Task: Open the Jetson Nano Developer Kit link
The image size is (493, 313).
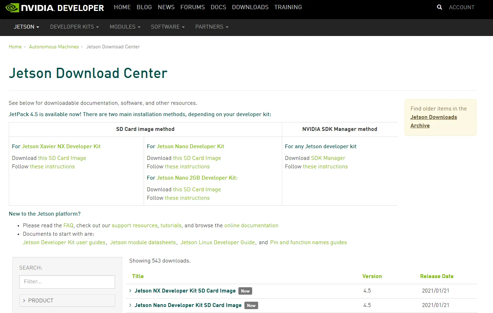Action: point(190,146)
